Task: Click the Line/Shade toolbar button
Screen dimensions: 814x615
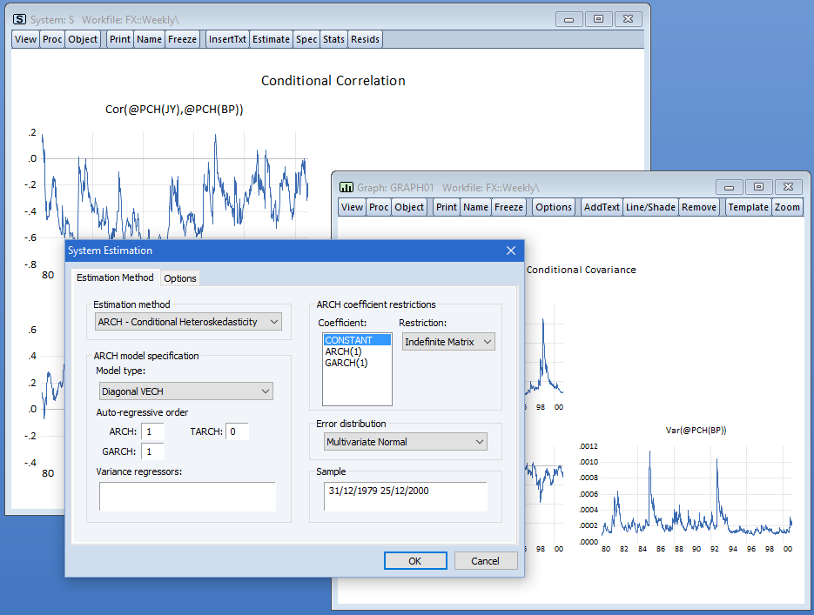Action: click(650, 207)
